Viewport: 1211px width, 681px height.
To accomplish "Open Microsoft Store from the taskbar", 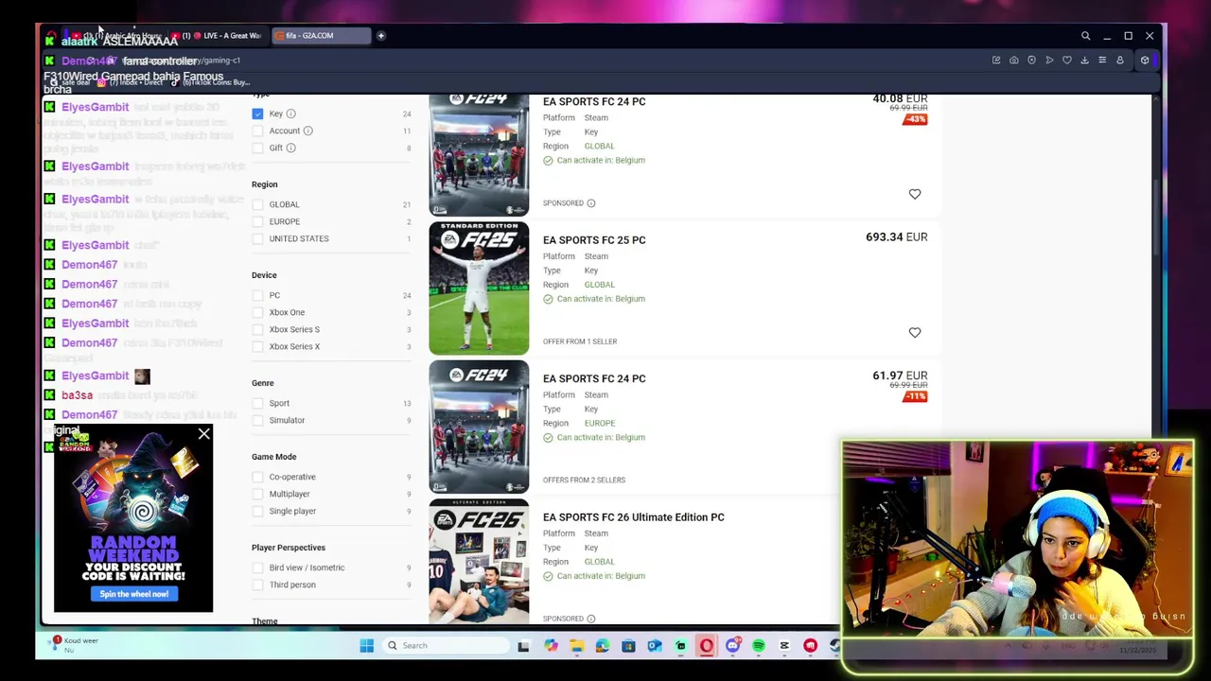I will (628, 646).
